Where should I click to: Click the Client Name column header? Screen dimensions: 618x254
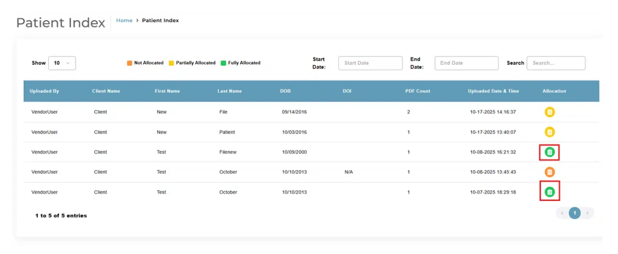click(106, 91)
